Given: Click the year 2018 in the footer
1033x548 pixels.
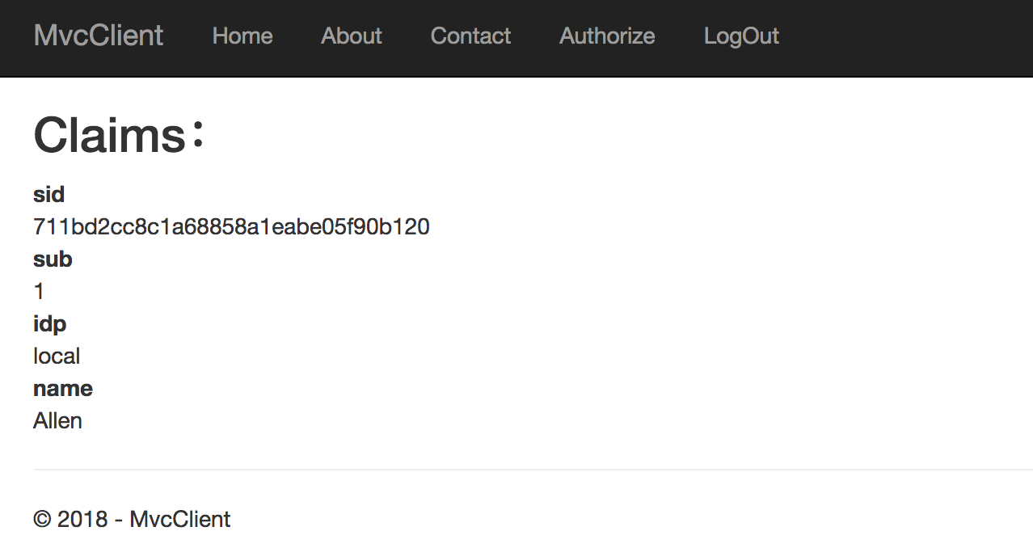Looking at the screenshot, I should click(x=82, y=519).
